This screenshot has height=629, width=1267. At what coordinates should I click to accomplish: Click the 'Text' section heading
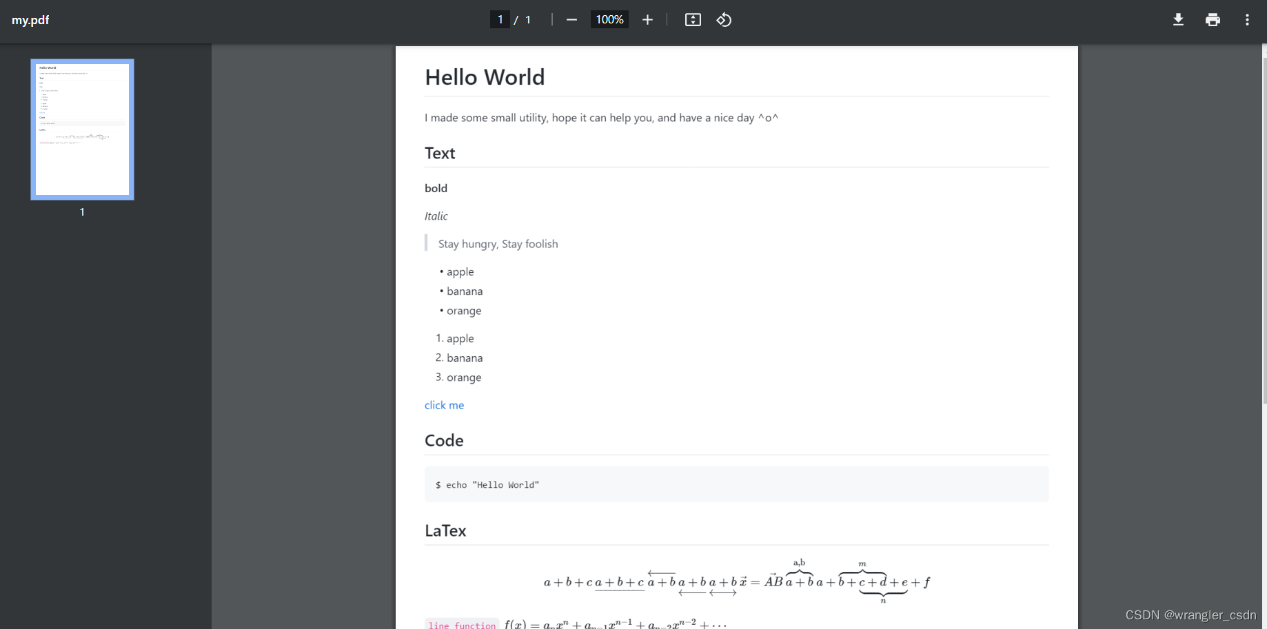click(440, 153)
